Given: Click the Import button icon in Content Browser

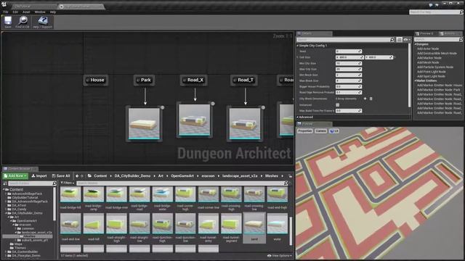Looking at the screenshot, I should tap(33, 175).
